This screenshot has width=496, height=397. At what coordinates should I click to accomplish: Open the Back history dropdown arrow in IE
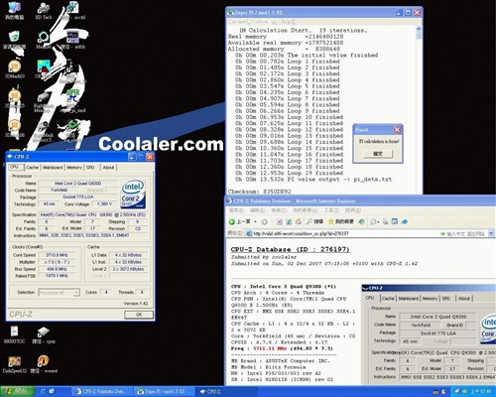255,221
